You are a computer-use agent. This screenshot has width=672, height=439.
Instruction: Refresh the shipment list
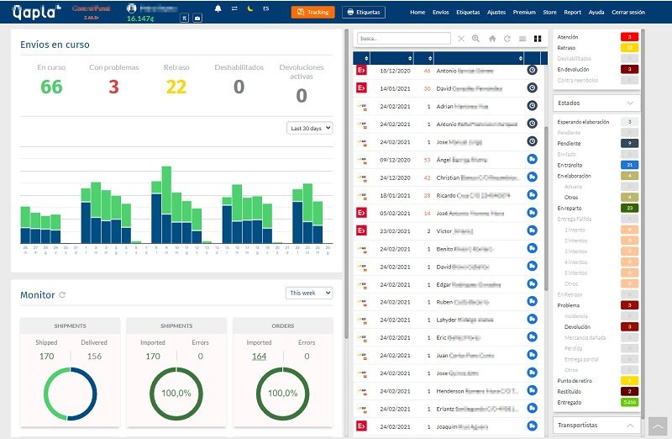click(507, 39)
